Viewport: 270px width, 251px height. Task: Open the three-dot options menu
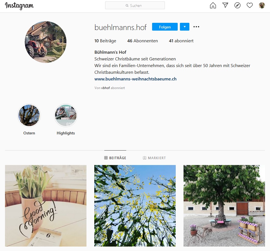click(x=196, y=27)
